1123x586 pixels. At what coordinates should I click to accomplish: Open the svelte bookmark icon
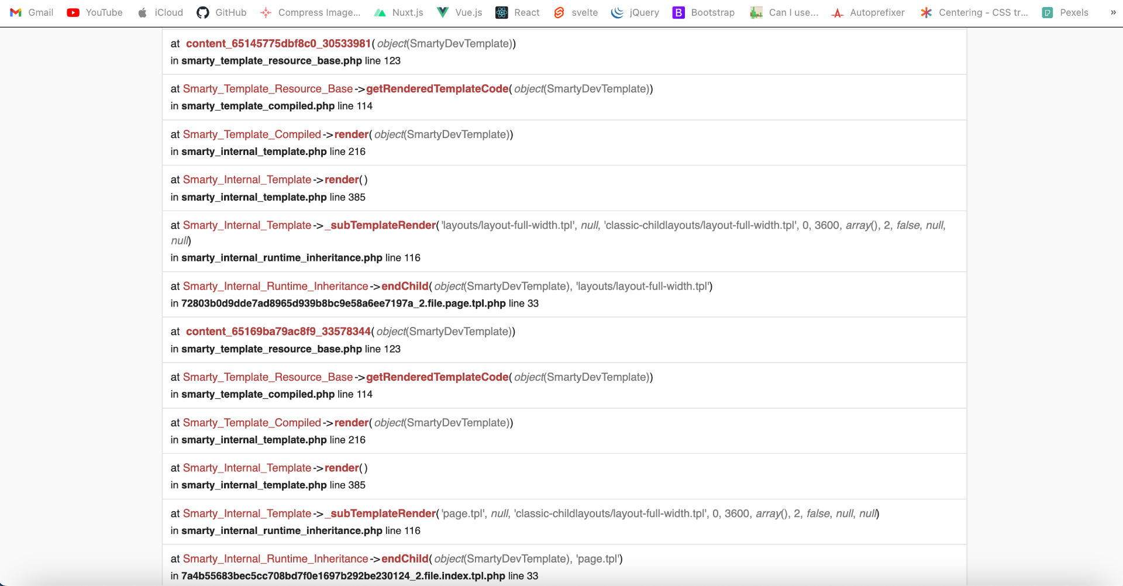[x=559, y=12]
